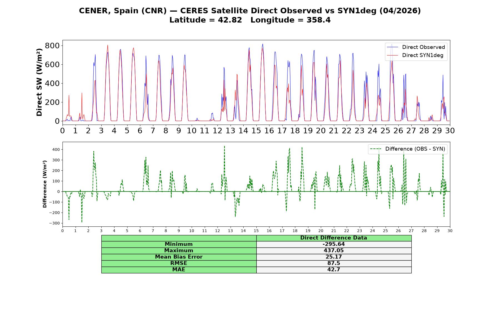Viewport: 500px width, 333px height.
Task: Click the Difference (OBS - SYN) legend entry
Action: pyautogui.click(x=407, y=149)
